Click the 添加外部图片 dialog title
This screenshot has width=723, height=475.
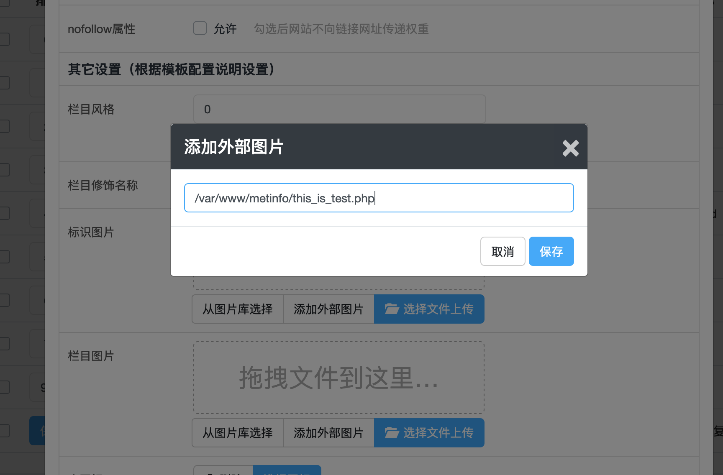tap(233, 147)
